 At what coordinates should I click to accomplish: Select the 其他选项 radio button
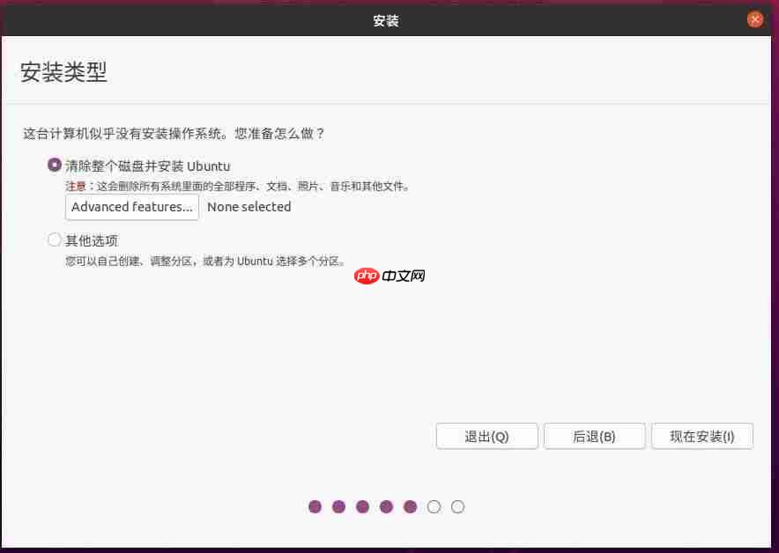[54, 240]
